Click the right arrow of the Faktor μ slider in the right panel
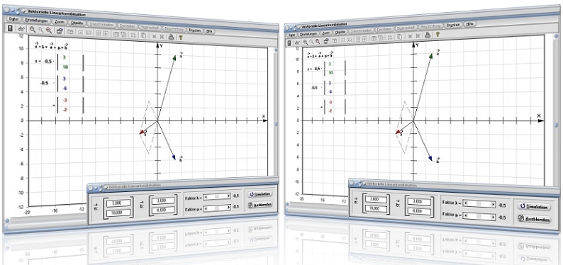Viewport: 563px width, 265px height. pos(493,217)
